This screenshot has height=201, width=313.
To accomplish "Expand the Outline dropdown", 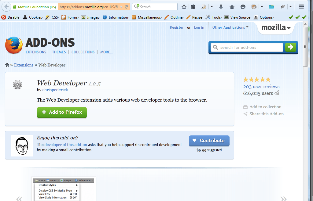I will point(174,17).
